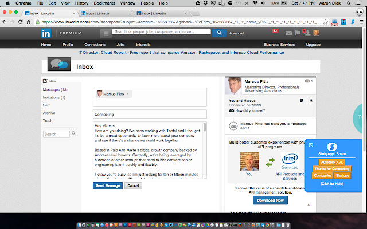The width and height of the screenshot is (367, 229).
Task: Click the Chrome address bar URL
Action: pos(181,22)
